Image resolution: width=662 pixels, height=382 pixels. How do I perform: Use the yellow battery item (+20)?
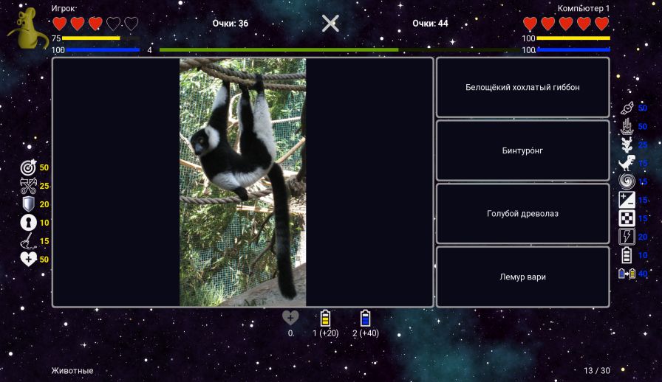pyautogui.click(x=325, y=319)
